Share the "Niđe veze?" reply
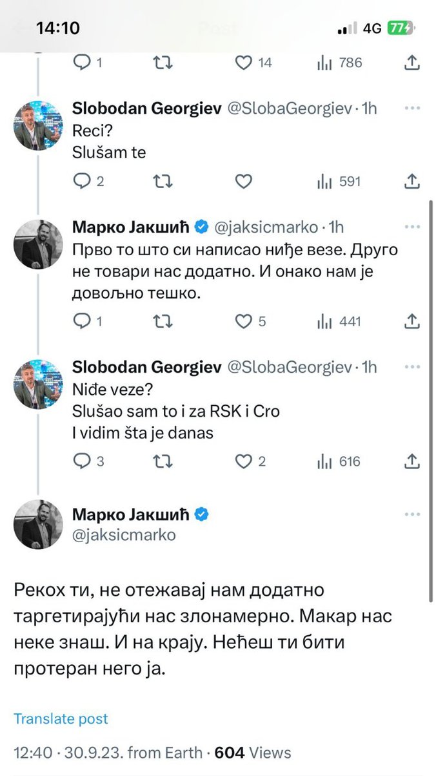 [x=412, y=461]
